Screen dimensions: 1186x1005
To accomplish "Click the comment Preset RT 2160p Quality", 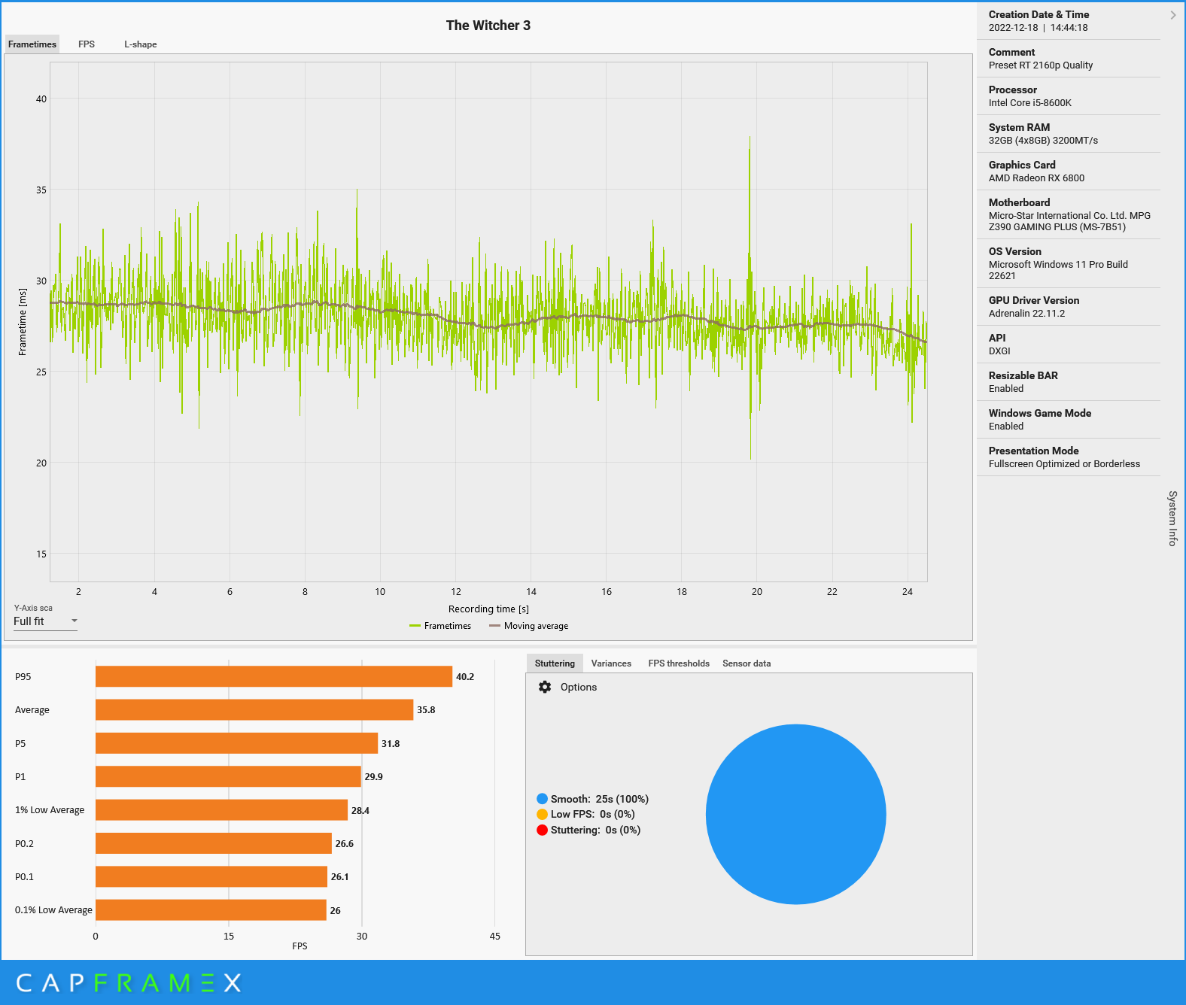I will click(1041, 65).
